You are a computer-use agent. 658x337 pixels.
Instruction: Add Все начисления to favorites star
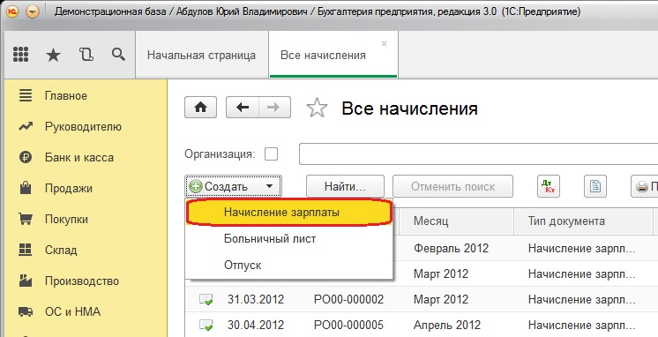click(317, 108)
